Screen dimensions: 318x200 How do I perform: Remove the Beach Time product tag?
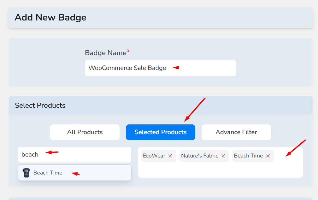(x=268, y=156)
